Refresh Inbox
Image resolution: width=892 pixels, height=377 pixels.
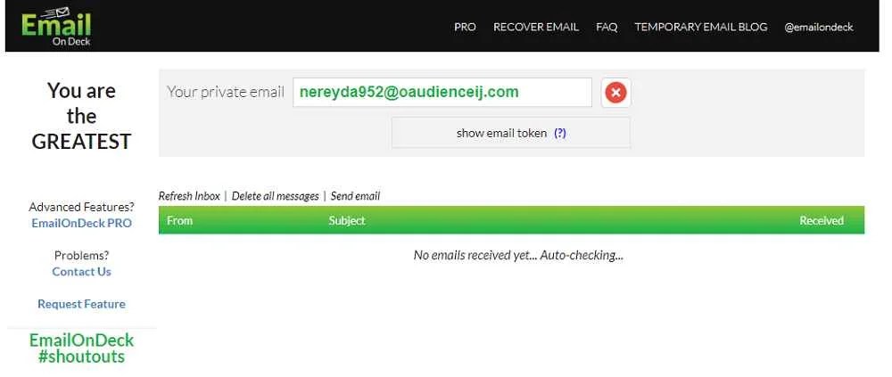(189, 196)
